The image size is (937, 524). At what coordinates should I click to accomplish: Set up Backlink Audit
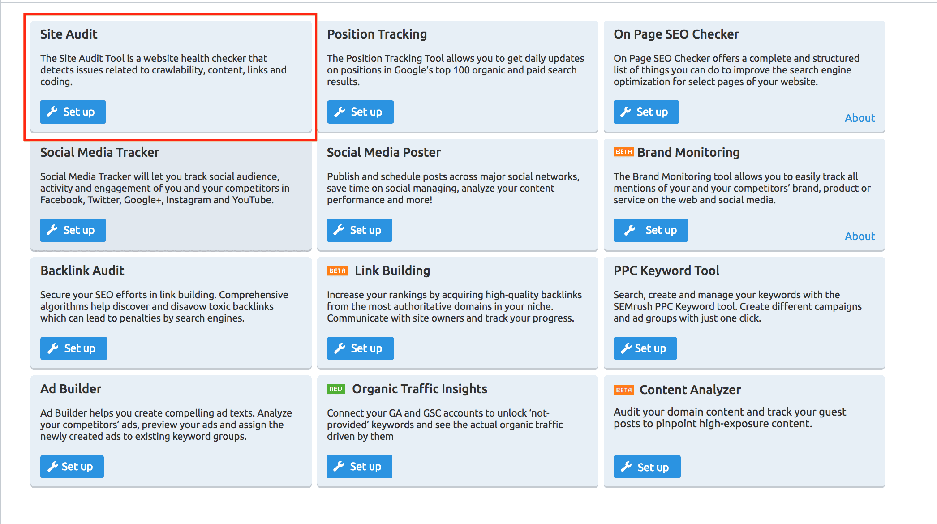[73, 348]
